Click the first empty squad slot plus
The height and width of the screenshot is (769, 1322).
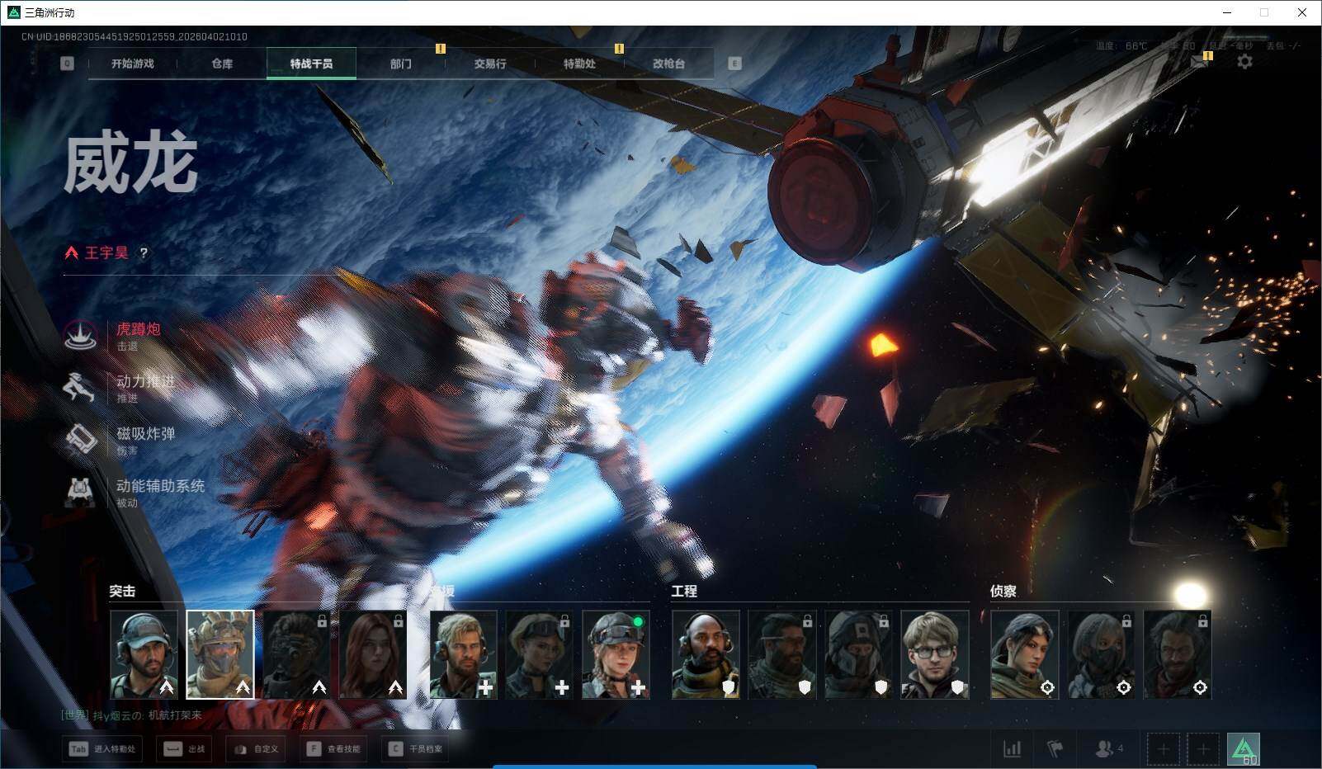click(x=1163, y=749)
